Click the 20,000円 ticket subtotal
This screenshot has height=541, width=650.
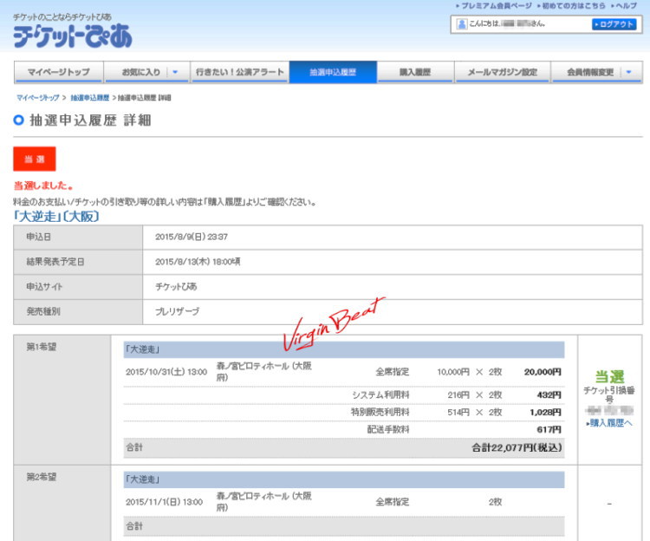pos(543,372)
